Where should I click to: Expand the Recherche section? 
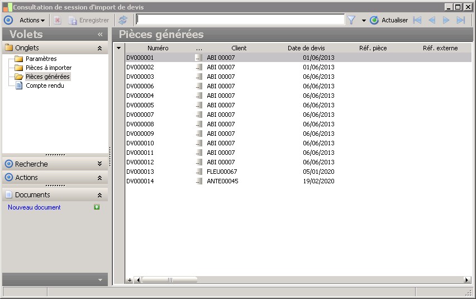click(x=99, y=164)
